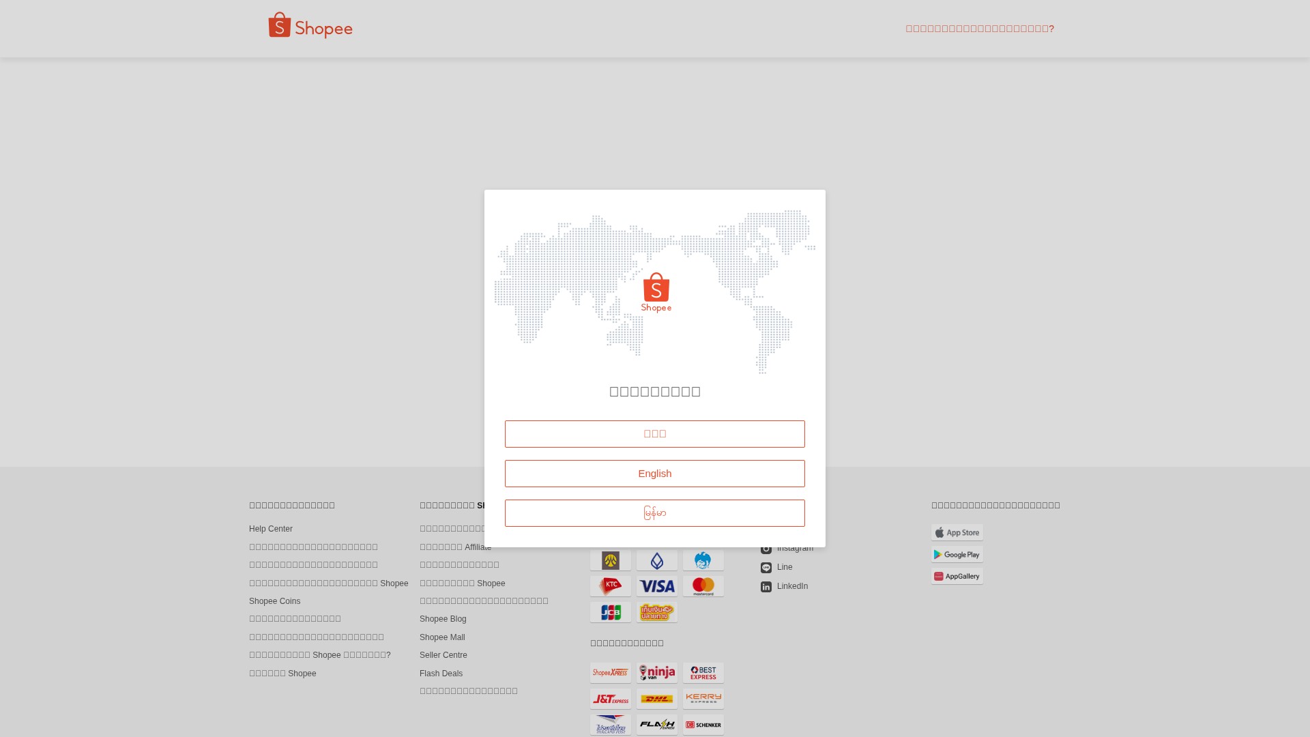Choose English in the language dialog
Screen dimensions: 1310x737
click(655, 474)
